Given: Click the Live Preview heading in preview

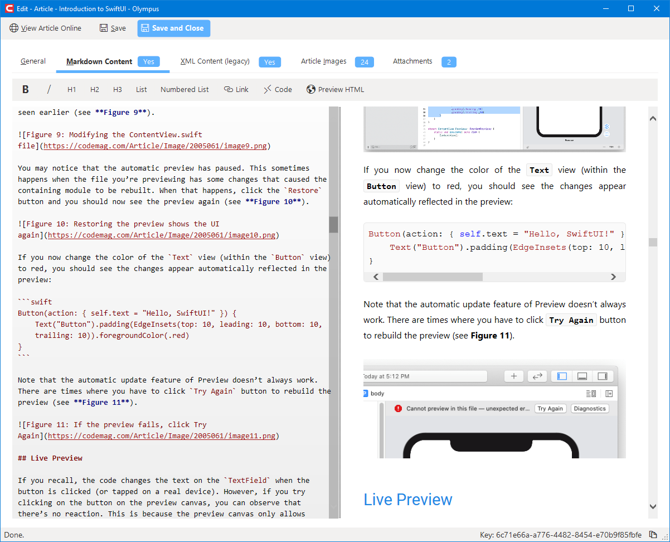Looking at the screenshot, I should coord(408,500).
